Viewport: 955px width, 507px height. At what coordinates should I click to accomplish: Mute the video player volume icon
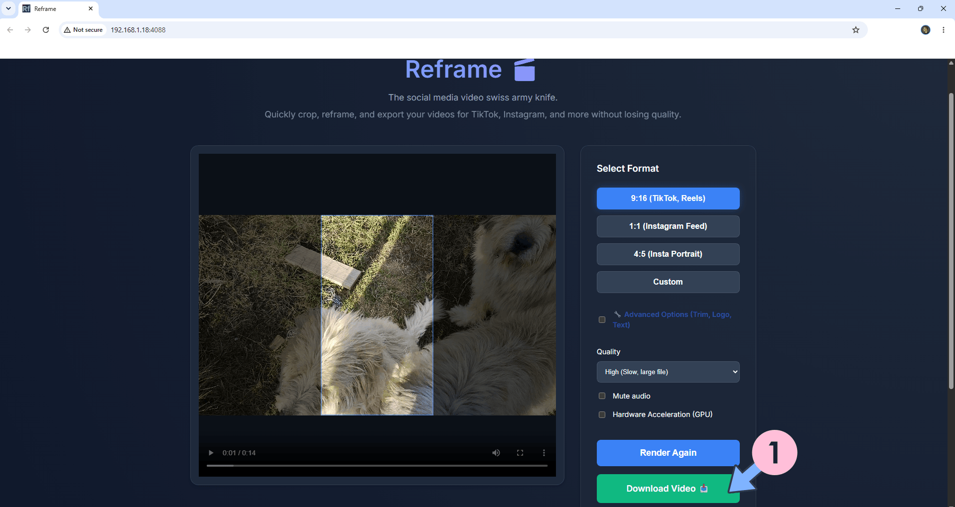point(496,453)
